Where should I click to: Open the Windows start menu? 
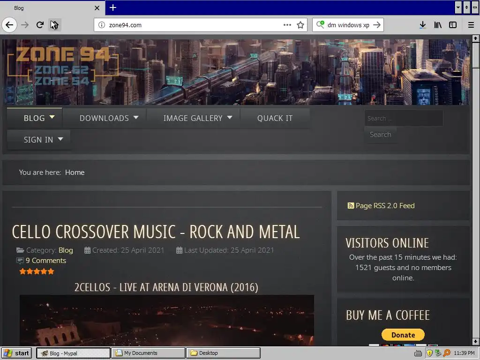coord(16,353)
